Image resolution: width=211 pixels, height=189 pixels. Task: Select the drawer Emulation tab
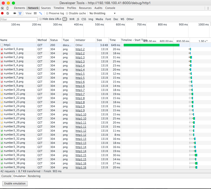click(20, 176)
